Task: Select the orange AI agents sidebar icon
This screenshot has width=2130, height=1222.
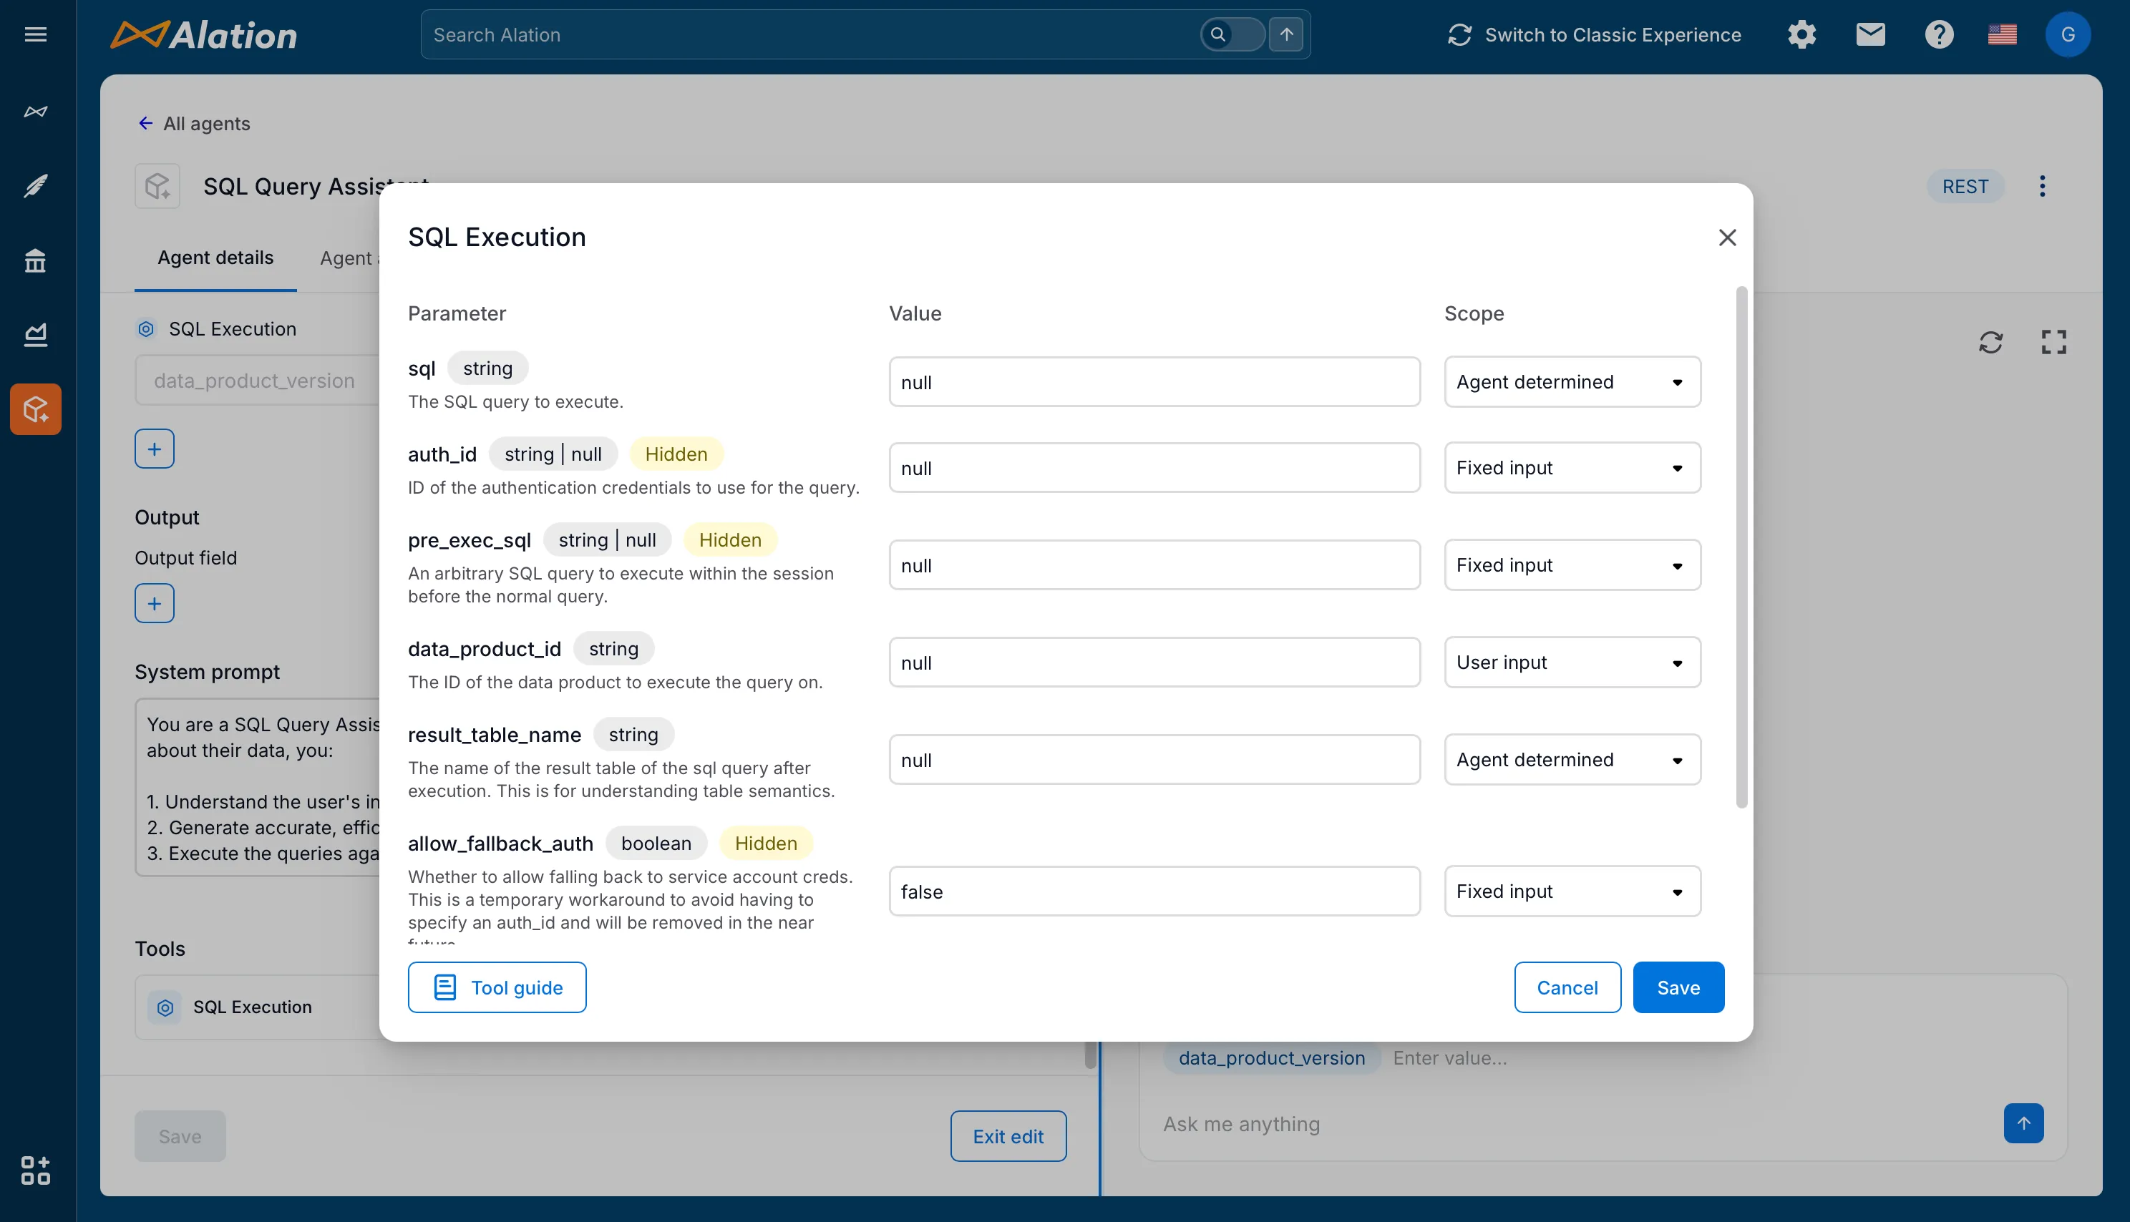Action: tap(36, 409)
